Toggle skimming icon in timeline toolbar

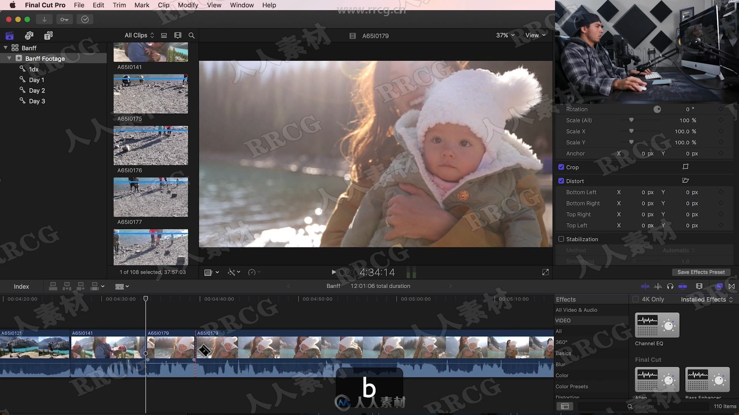(645, 286)
